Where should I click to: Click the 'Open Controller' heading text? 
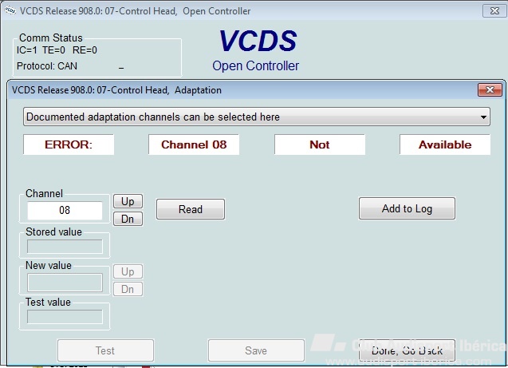tap(256, 65)
